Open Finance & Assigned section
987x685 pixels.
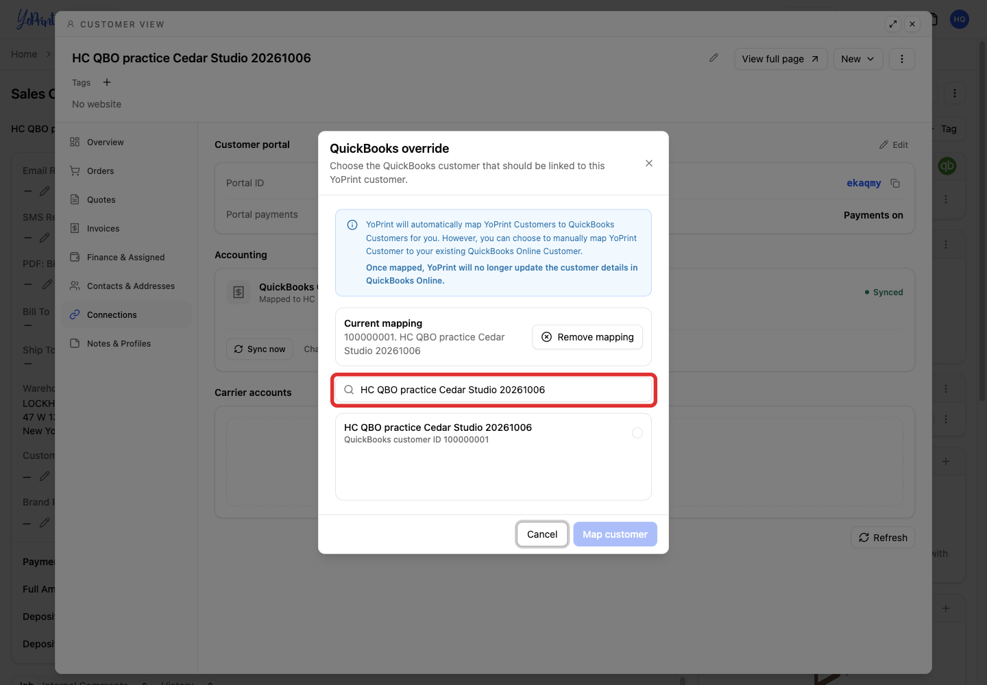tap(126, 258)
